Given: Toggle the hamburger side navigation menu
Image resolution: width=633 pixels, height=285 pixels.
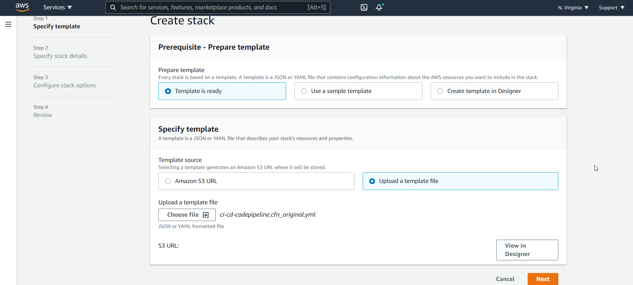Looking at the screenshot, I should (x=8, y=24).
